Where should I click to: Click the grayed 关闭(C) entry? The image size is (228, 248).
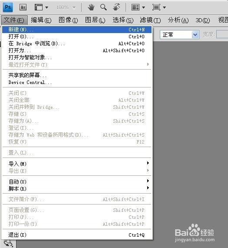click(x=77, y=93)
